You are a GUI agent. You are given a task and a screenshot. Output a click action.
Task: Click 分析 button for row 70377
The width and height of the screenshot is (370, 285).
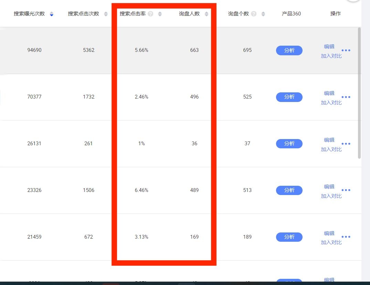(x=289, y=97)
